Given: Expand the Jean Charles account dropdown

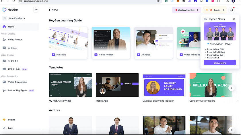Looking at the screenshot, I should click(x=14, y=18).
